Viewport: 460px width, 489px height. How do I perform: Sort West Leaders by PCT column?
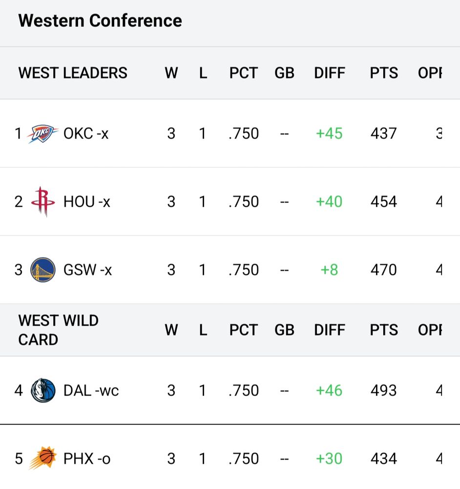pos(243,73)
